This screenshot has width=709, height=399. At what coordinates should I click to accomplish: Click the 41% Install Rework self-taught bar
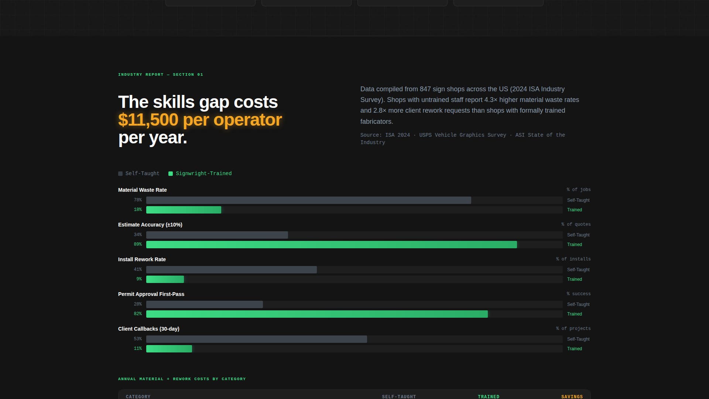[232, 270]
